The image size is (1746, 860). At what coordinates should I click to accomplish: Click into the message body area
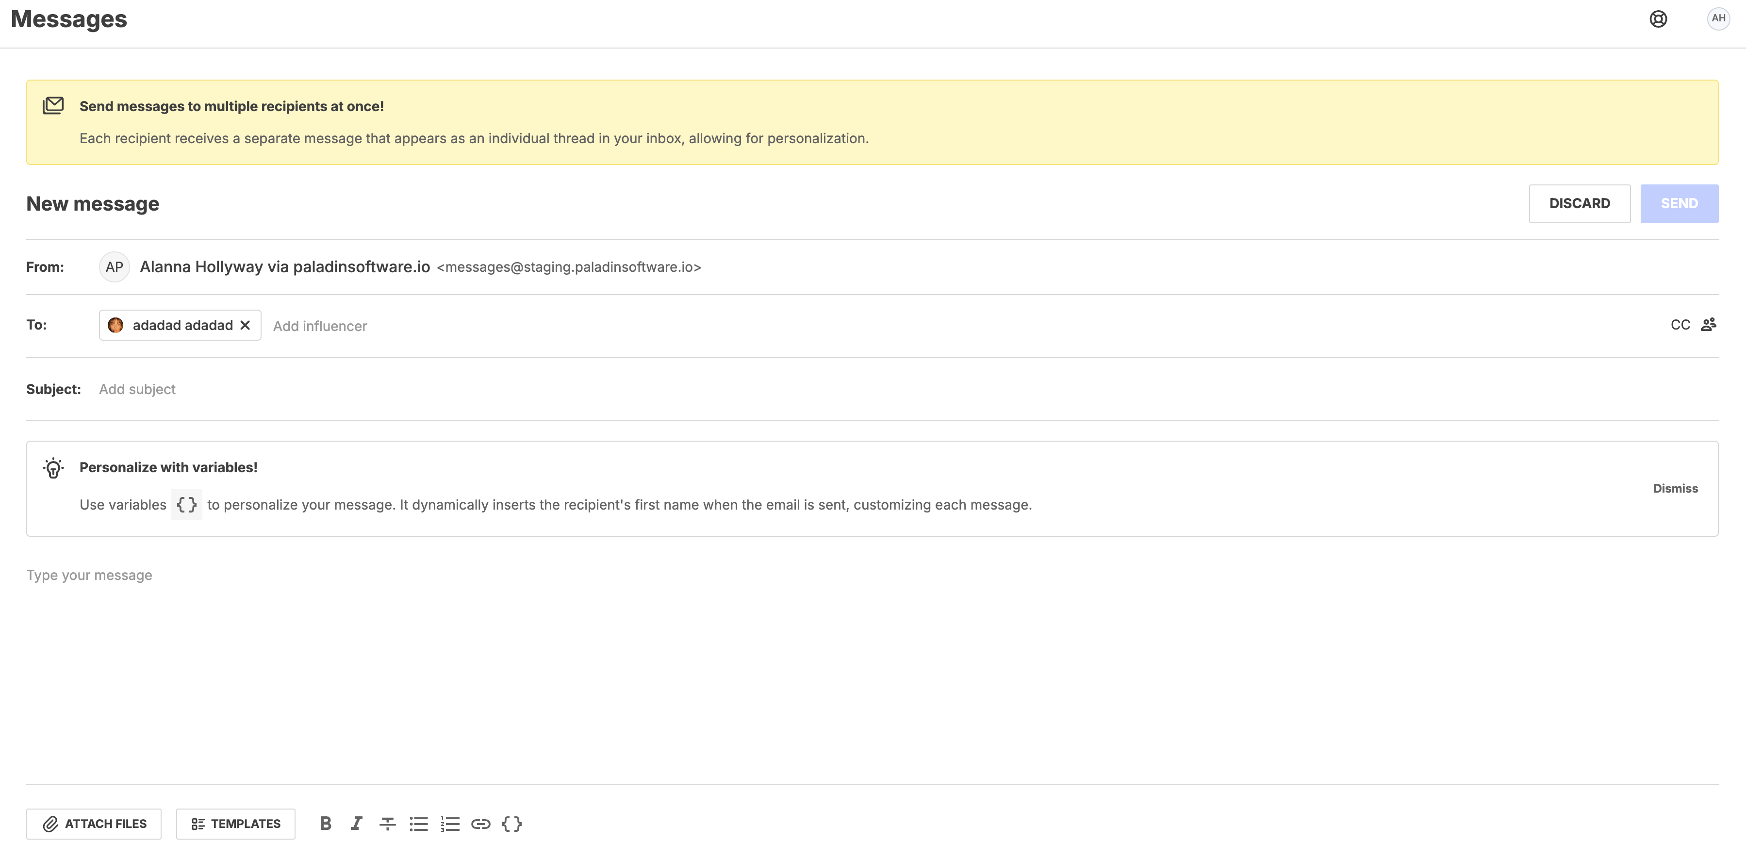873,671
